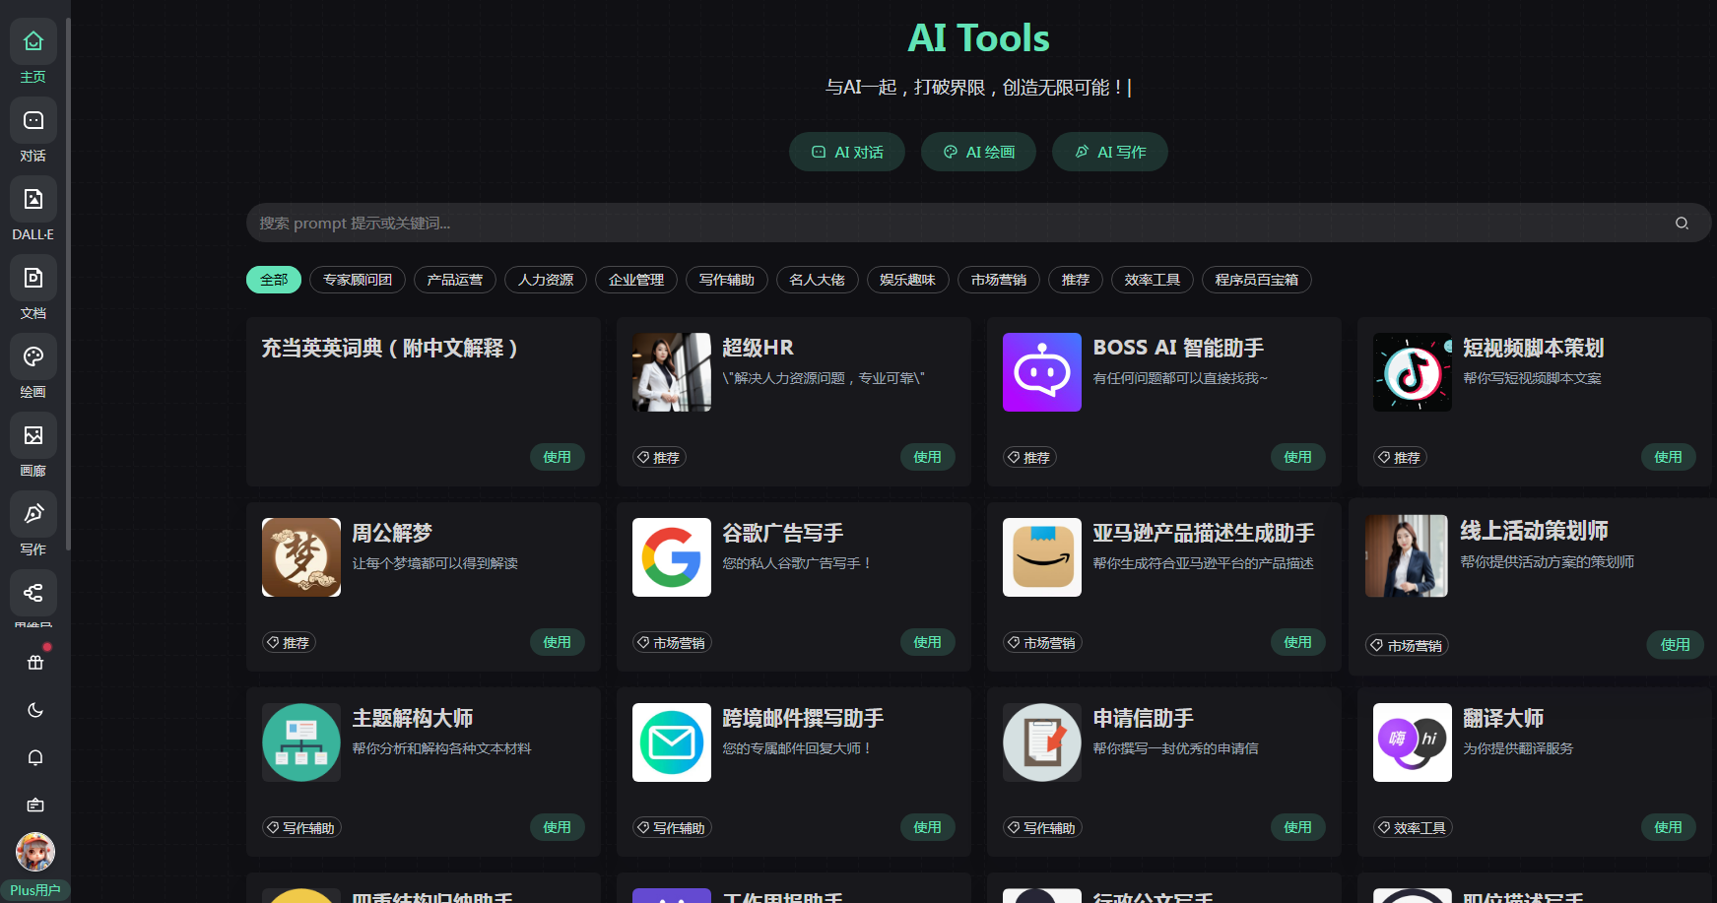Use the 亚马逊产品描述生成助手 tool

(1298, 642)
